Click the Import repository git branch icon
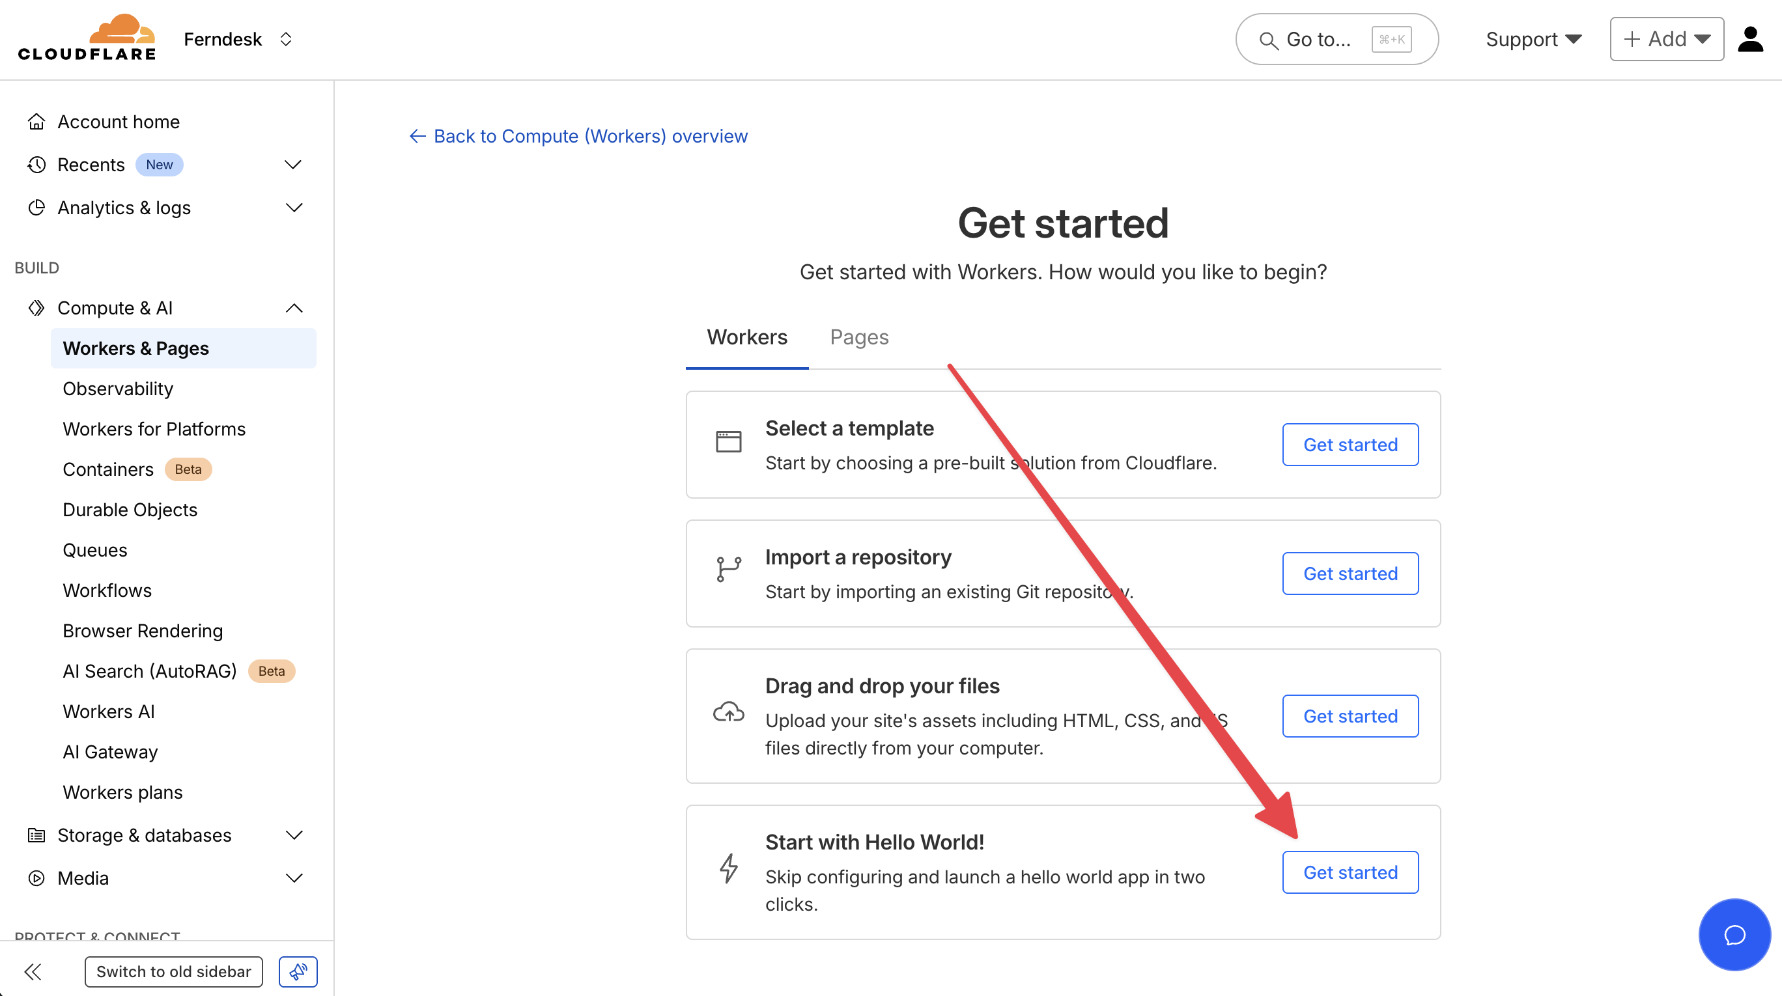Image resolution: width=1782 pixels, height=996 pixels. tap(728, 570)
